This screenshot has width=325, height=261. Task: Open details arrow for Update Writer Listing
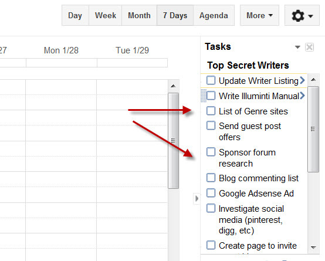tap(302, 80)
